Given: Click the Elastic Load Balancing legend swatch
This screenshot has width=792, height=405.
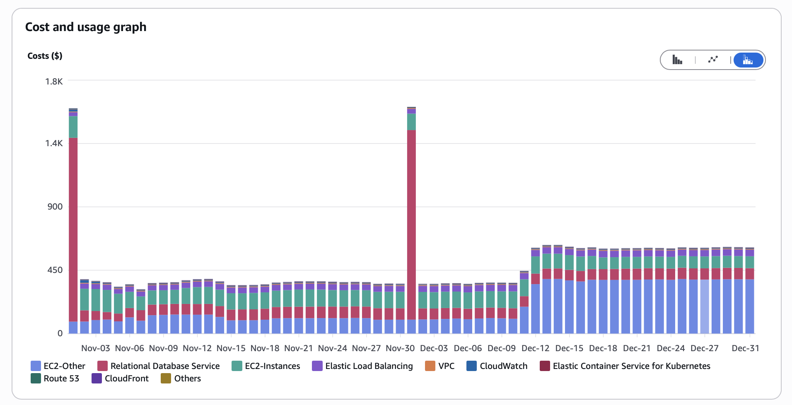Looking at the screenshot, I should [317, 366].
